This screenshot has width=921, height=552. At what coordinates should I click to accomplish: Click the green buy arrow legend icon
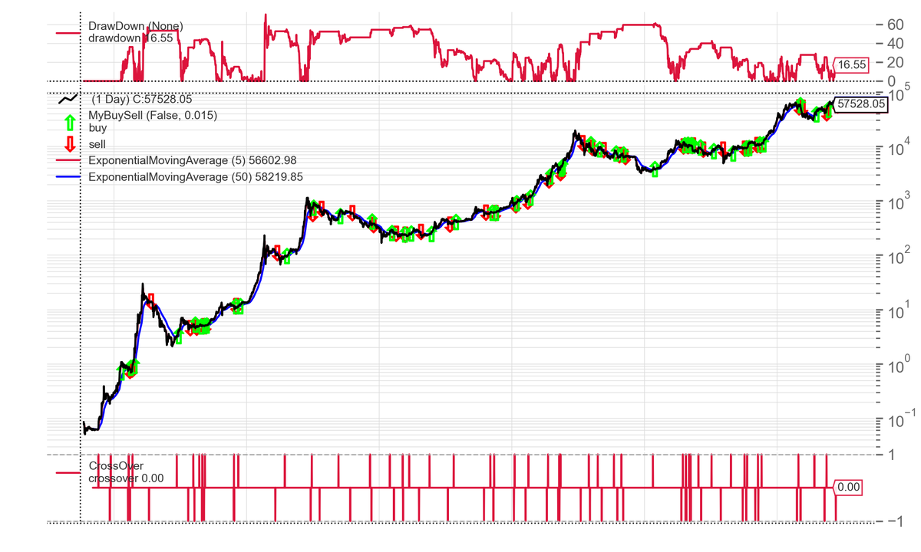70,122
